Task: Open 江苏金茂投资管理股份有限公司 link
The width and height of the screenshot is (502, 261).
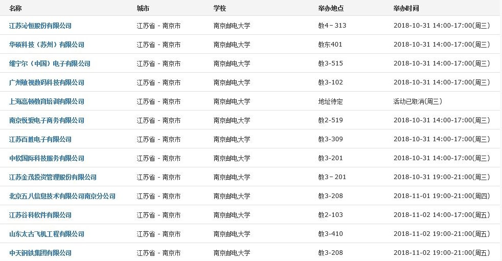Action: [53, 177]
